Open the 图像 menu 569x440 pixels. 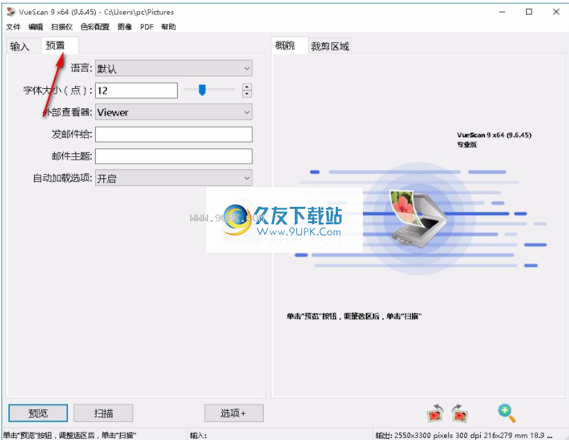coord(125,27)
